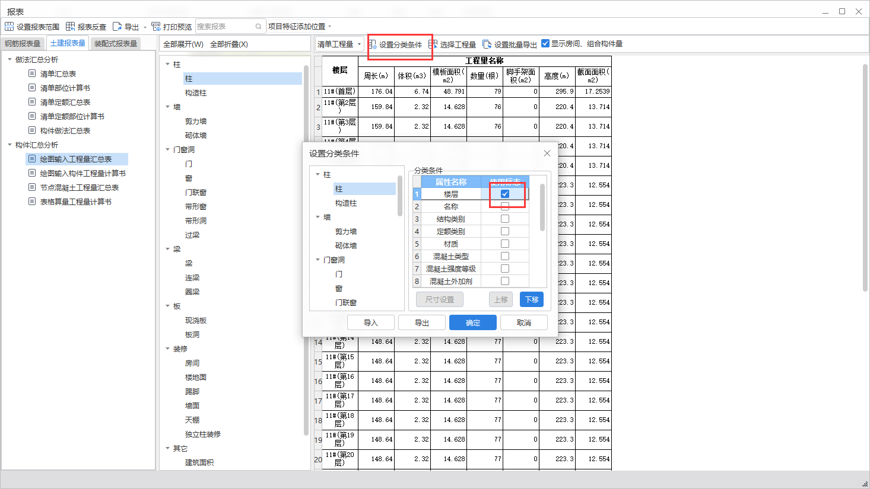Open the 导出 dropdown arrow
The height and width of the screenshot is (489, 870).
(145, 27)
